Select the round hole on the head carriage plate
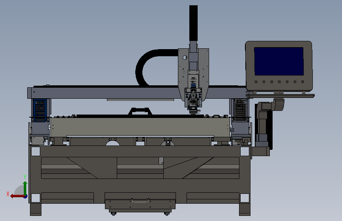Viewport: 342px width, 221px height. pyautogui.click(x=185, y=57)
